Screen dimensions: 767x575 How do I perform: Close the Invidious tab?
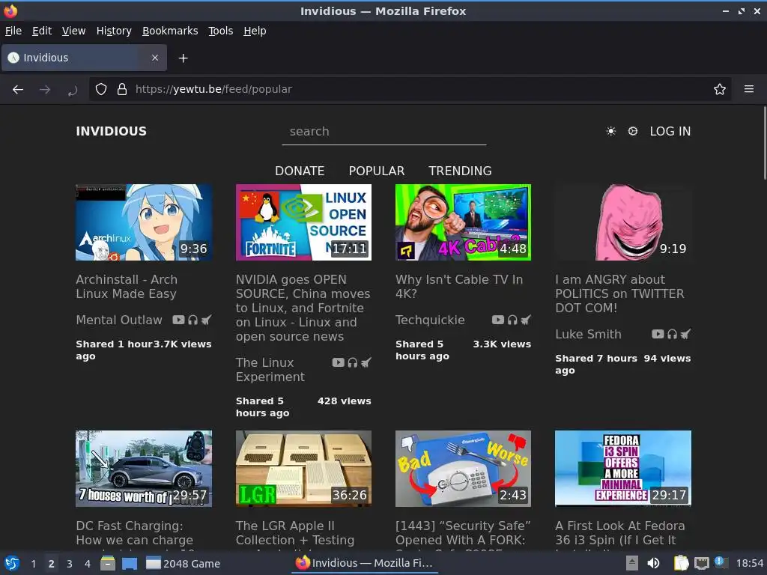tap(155, 58)
